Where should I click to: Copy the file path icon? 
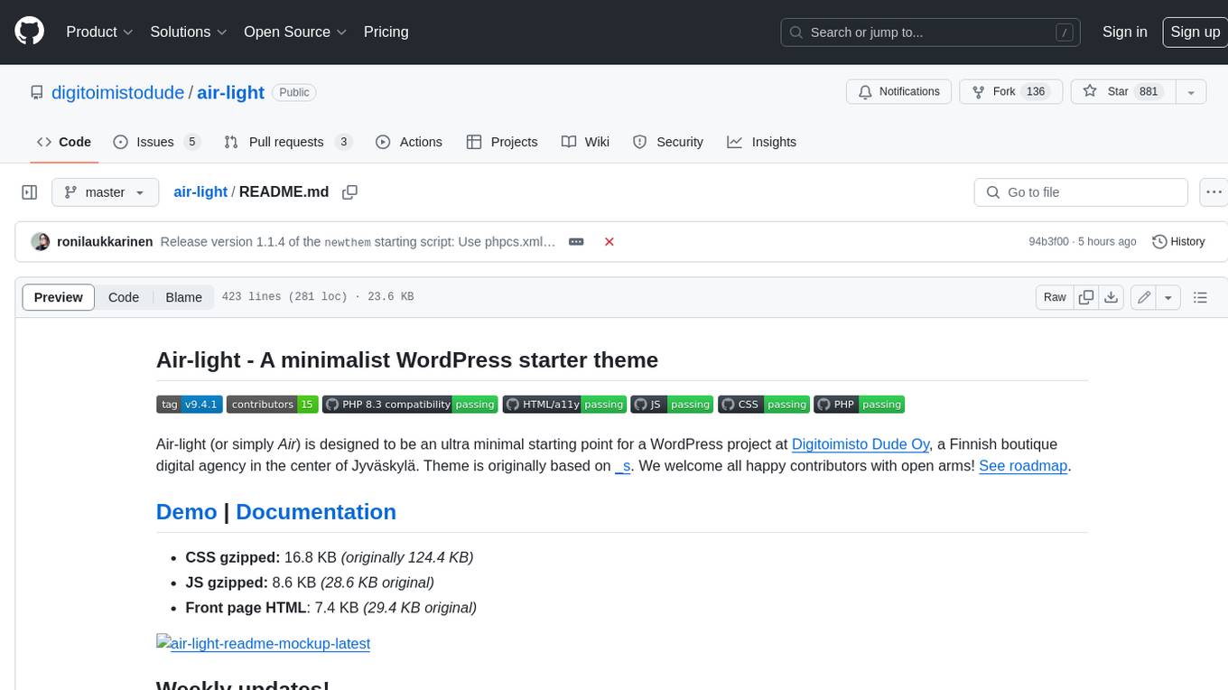(350, 192)
